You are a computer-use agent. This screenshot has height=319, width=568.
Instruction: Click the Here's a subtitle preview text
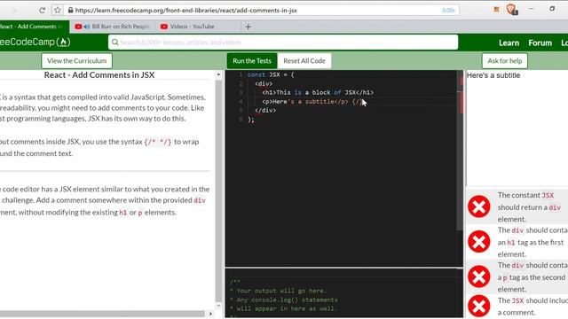493,75
